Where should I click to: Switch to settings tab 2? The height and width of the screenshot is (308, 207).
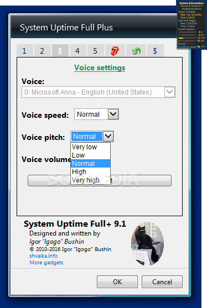(42, 51)
